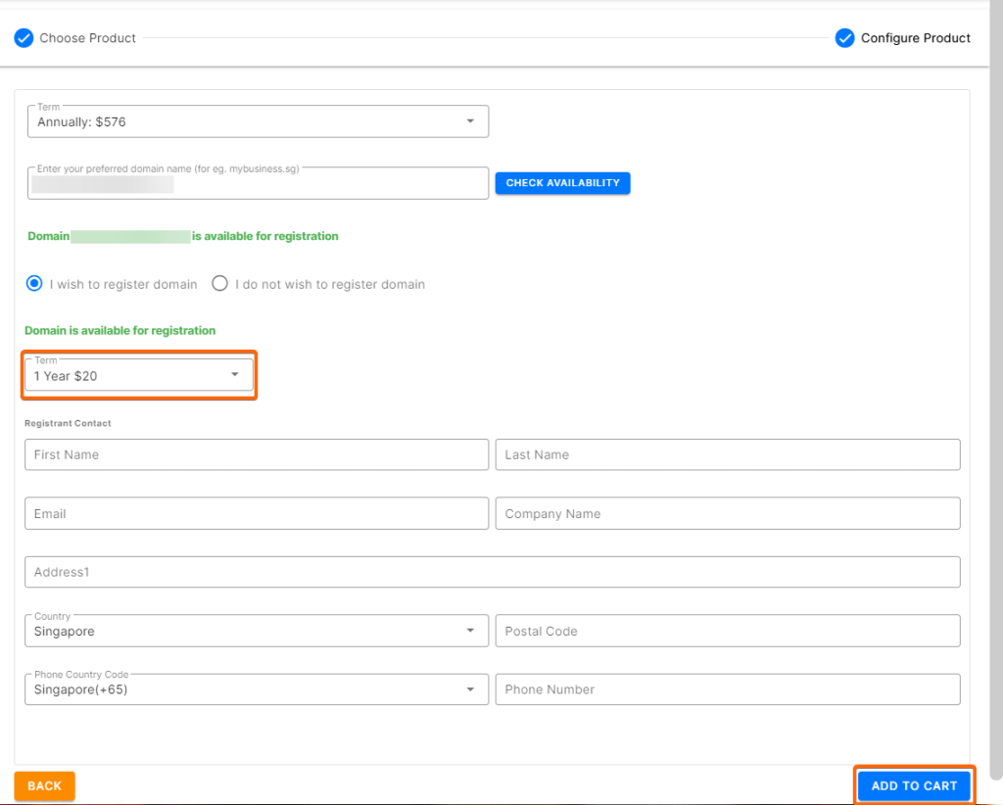Image resolution: width=1003 pixels, height=805 pixels.
Task: Focus the First Name field
Action: pos(257,454)
